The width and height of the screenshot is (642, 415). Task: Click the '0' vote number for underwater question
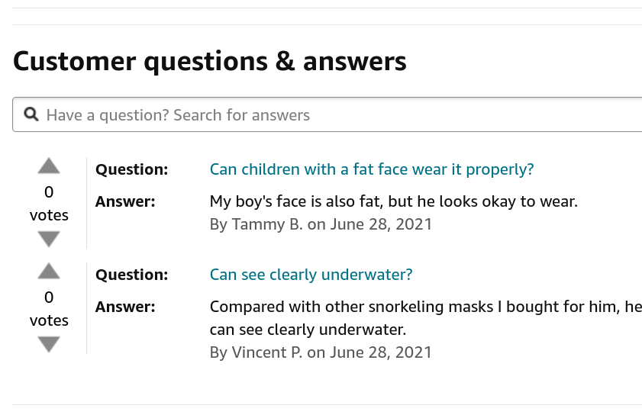tap(49, 298)
